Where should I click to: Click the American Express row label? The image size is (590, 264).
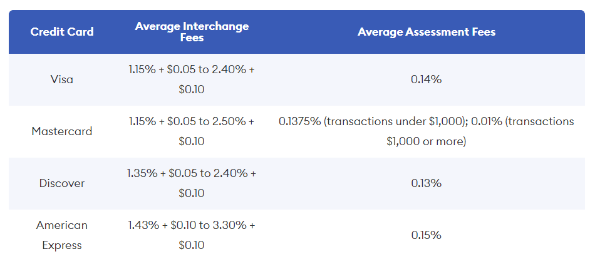[62, 235]
